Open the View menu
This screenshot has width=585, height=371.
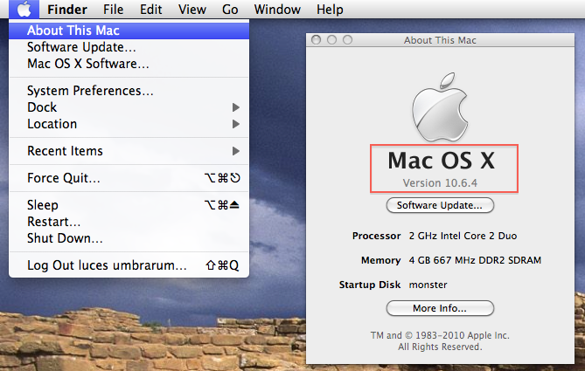click(x=192, y=9)
